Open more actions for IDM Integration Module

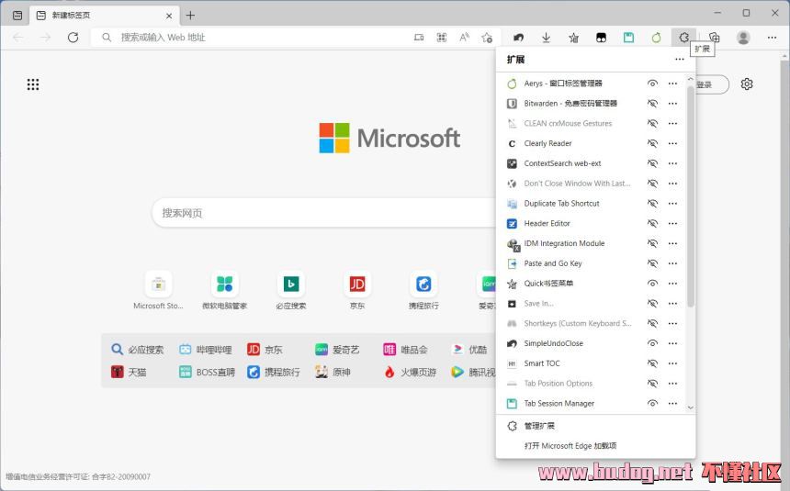click(672, 244)
